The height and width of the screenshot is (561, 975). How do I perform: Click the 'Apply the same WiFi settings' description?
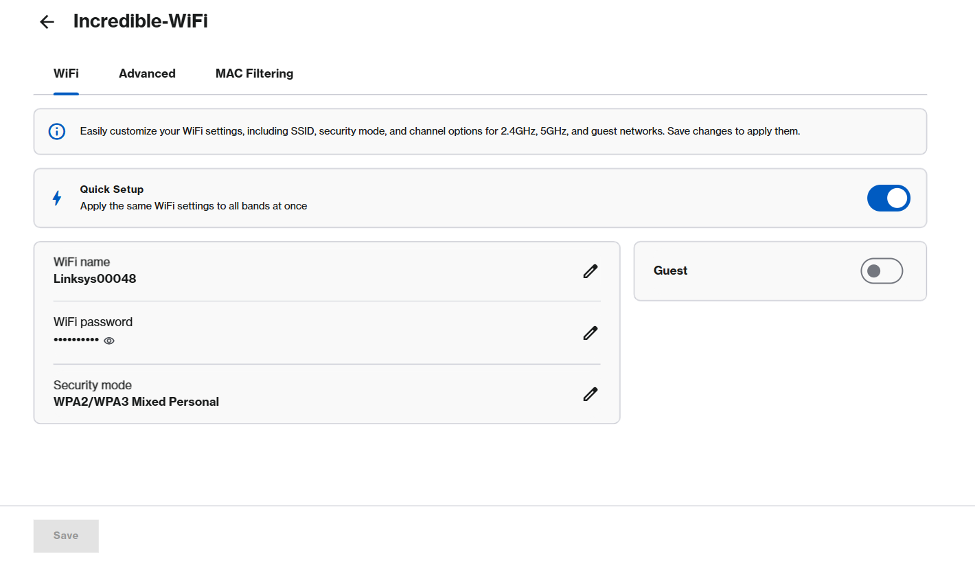pyautogui.click(x=194, y=206)
